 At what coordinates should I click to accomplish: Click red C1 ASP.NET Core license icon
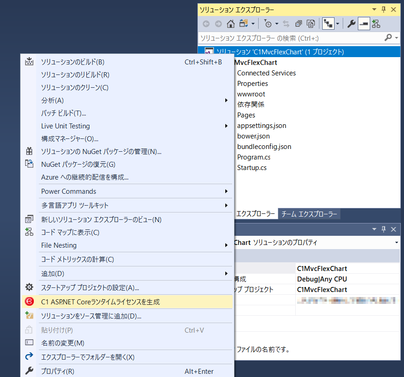point(29,301)
